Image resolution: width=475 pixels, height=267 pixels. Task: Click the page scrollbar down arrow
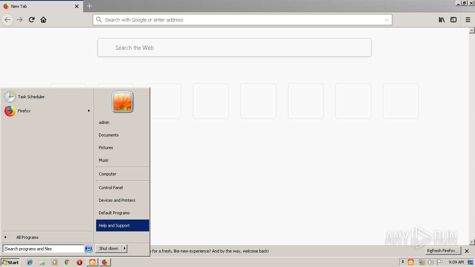472,242
